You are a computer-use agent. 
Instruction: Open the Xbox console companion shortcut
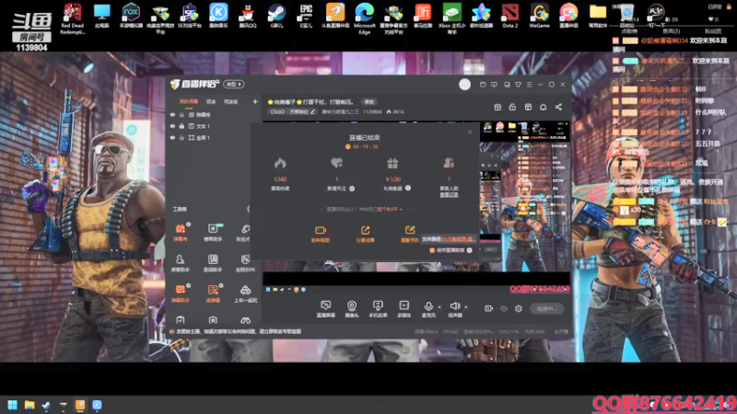[451, 17]
